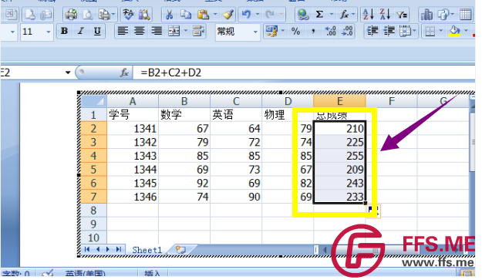This screenshot has width=482, height=280.
Task: Click the Research binoculars icon
Action: (144, 14)
